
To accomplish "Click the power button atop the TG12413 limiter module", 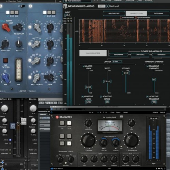I will click(x=1, y=6).
